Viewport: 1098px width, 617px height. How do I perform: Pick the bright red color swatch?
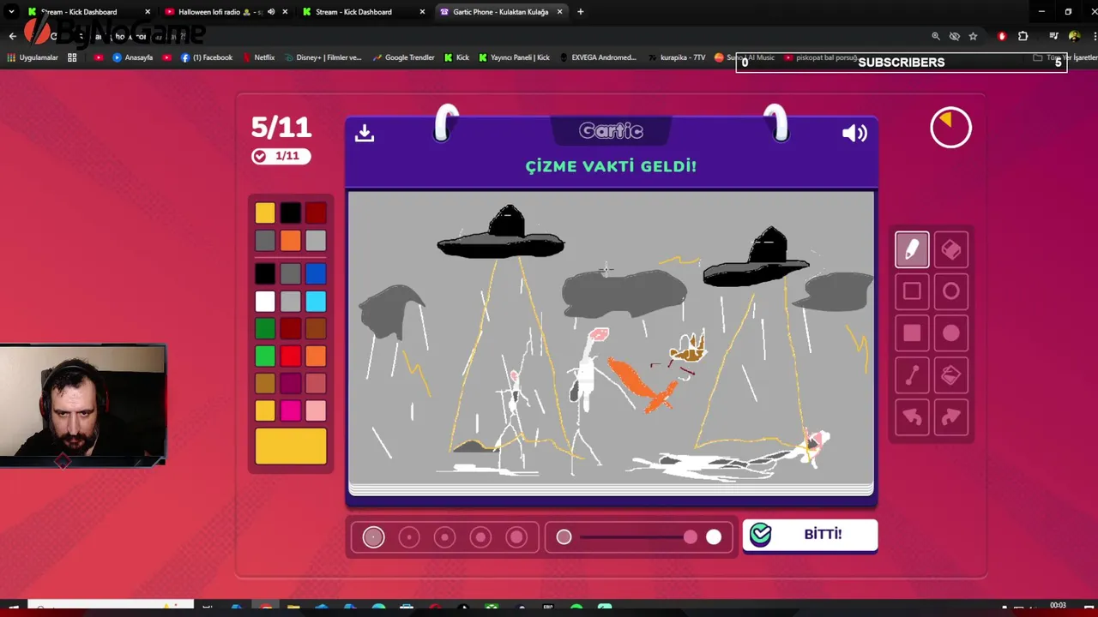click(290, 356)
